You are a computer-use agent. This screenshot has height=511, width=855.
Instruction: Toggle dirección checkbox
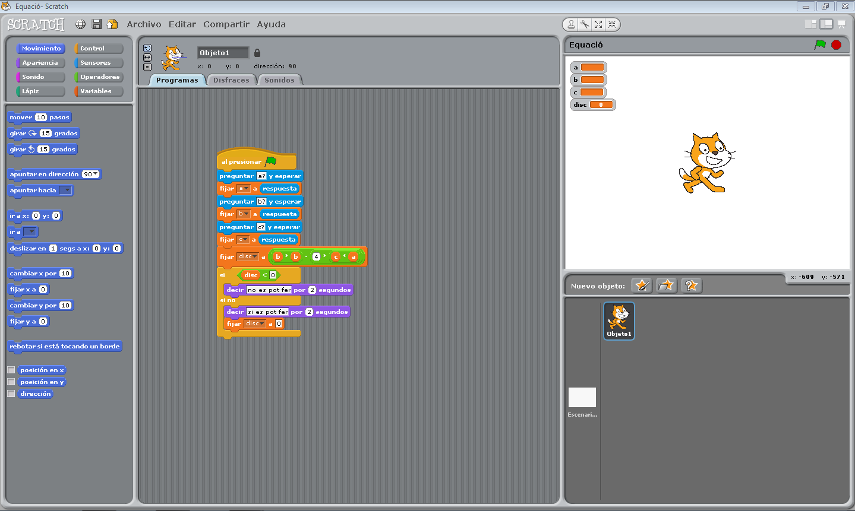11,393
